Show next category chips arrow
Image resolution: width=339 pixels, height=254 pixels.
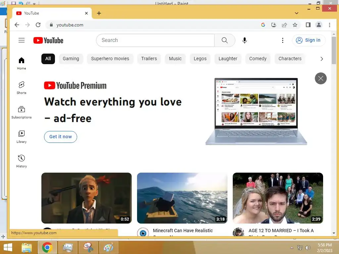(322, 59)
